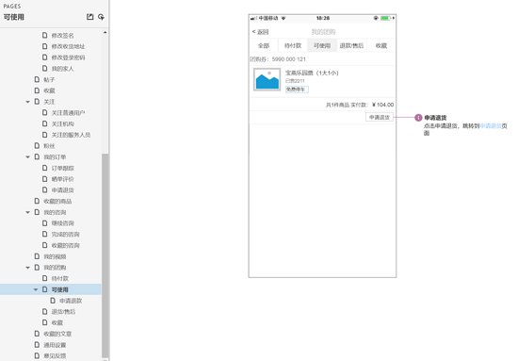Switch to the 全部 tab in mockup
The image size is (518, 361).
click(264, 45)
